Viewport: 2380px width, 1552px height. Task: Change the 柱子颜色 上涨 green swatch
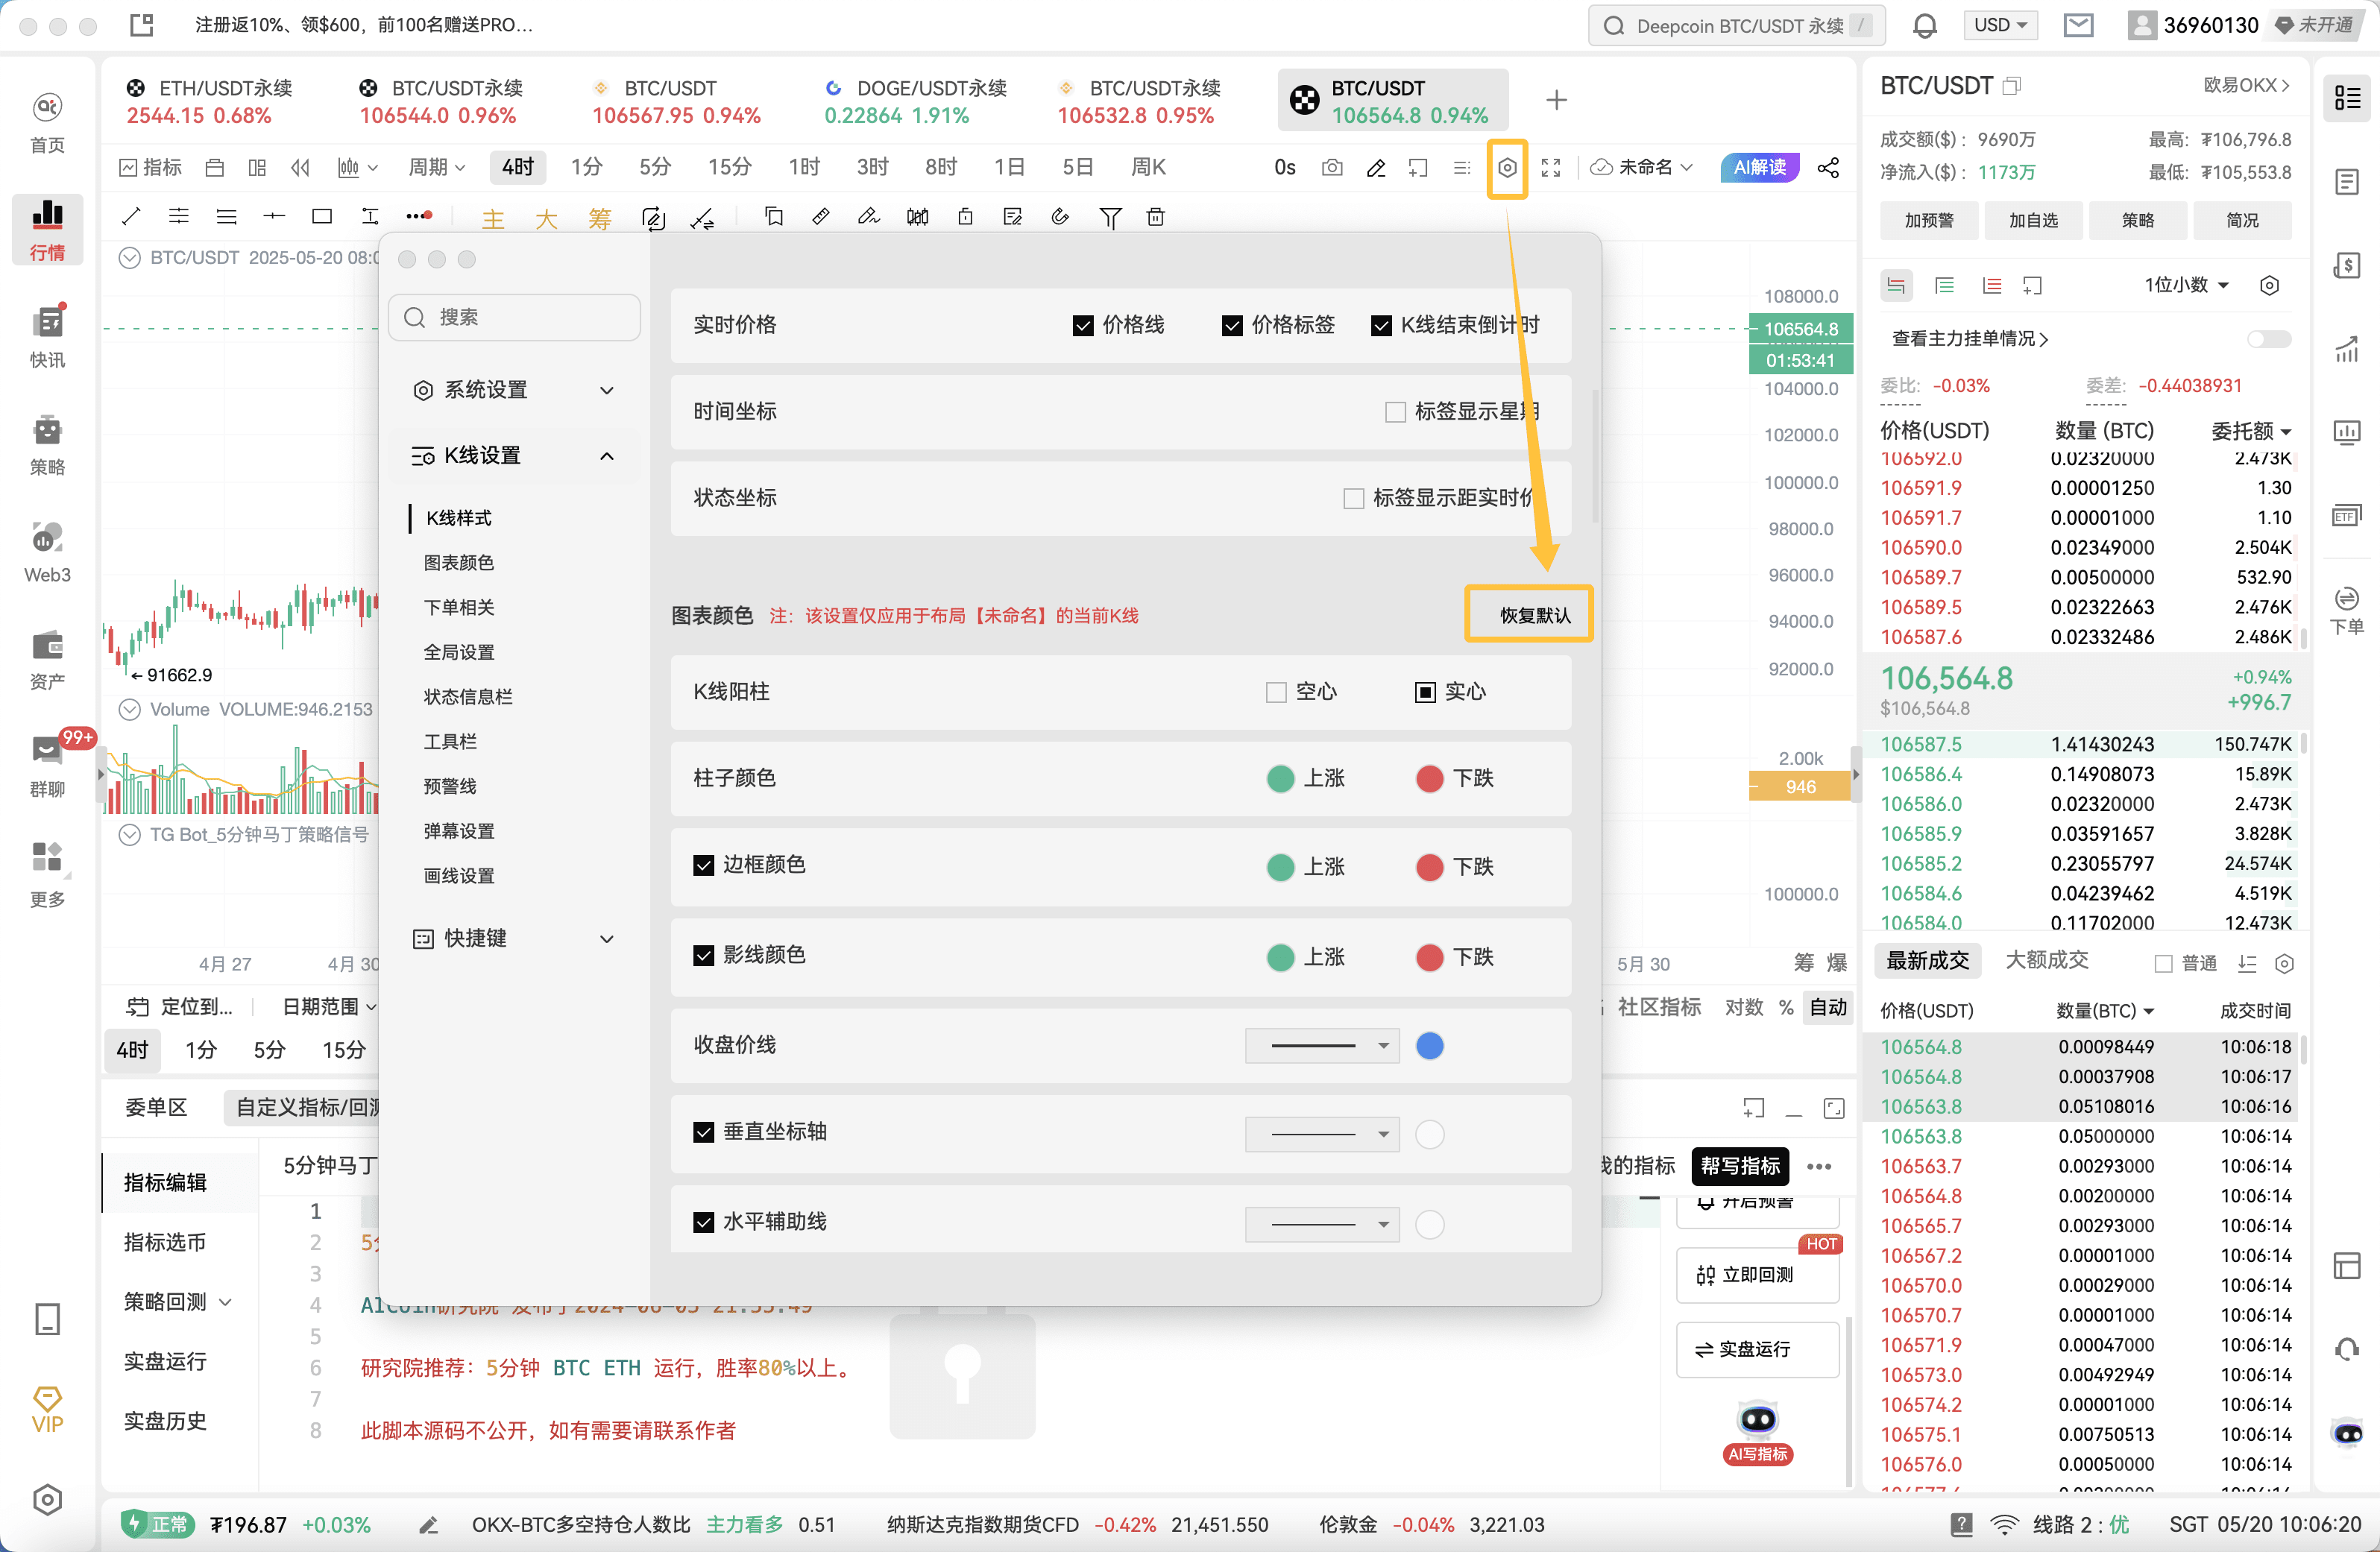1280,779
